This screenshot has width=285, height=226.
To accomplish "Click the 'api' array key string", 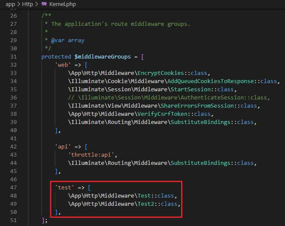I will [63, 146].
